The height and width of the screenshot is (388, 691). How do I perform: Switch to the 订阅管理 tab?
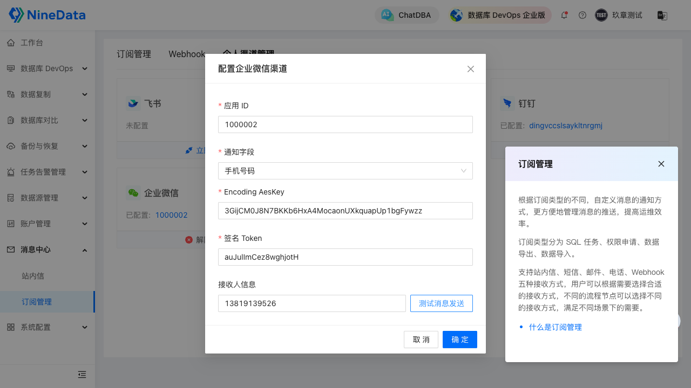click(134, 54)
